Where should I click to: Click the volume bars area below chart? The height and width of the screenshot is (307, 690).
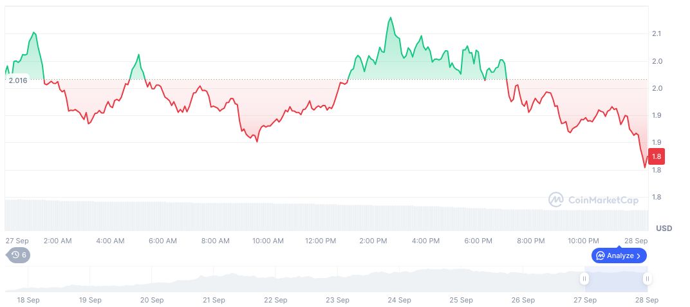click(322, 216)
